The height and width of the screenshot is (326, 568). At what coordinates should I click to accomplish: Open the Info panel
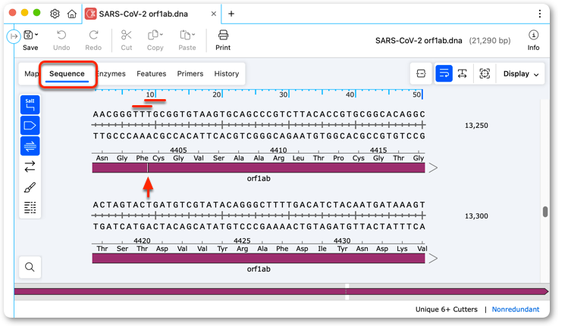533,41
